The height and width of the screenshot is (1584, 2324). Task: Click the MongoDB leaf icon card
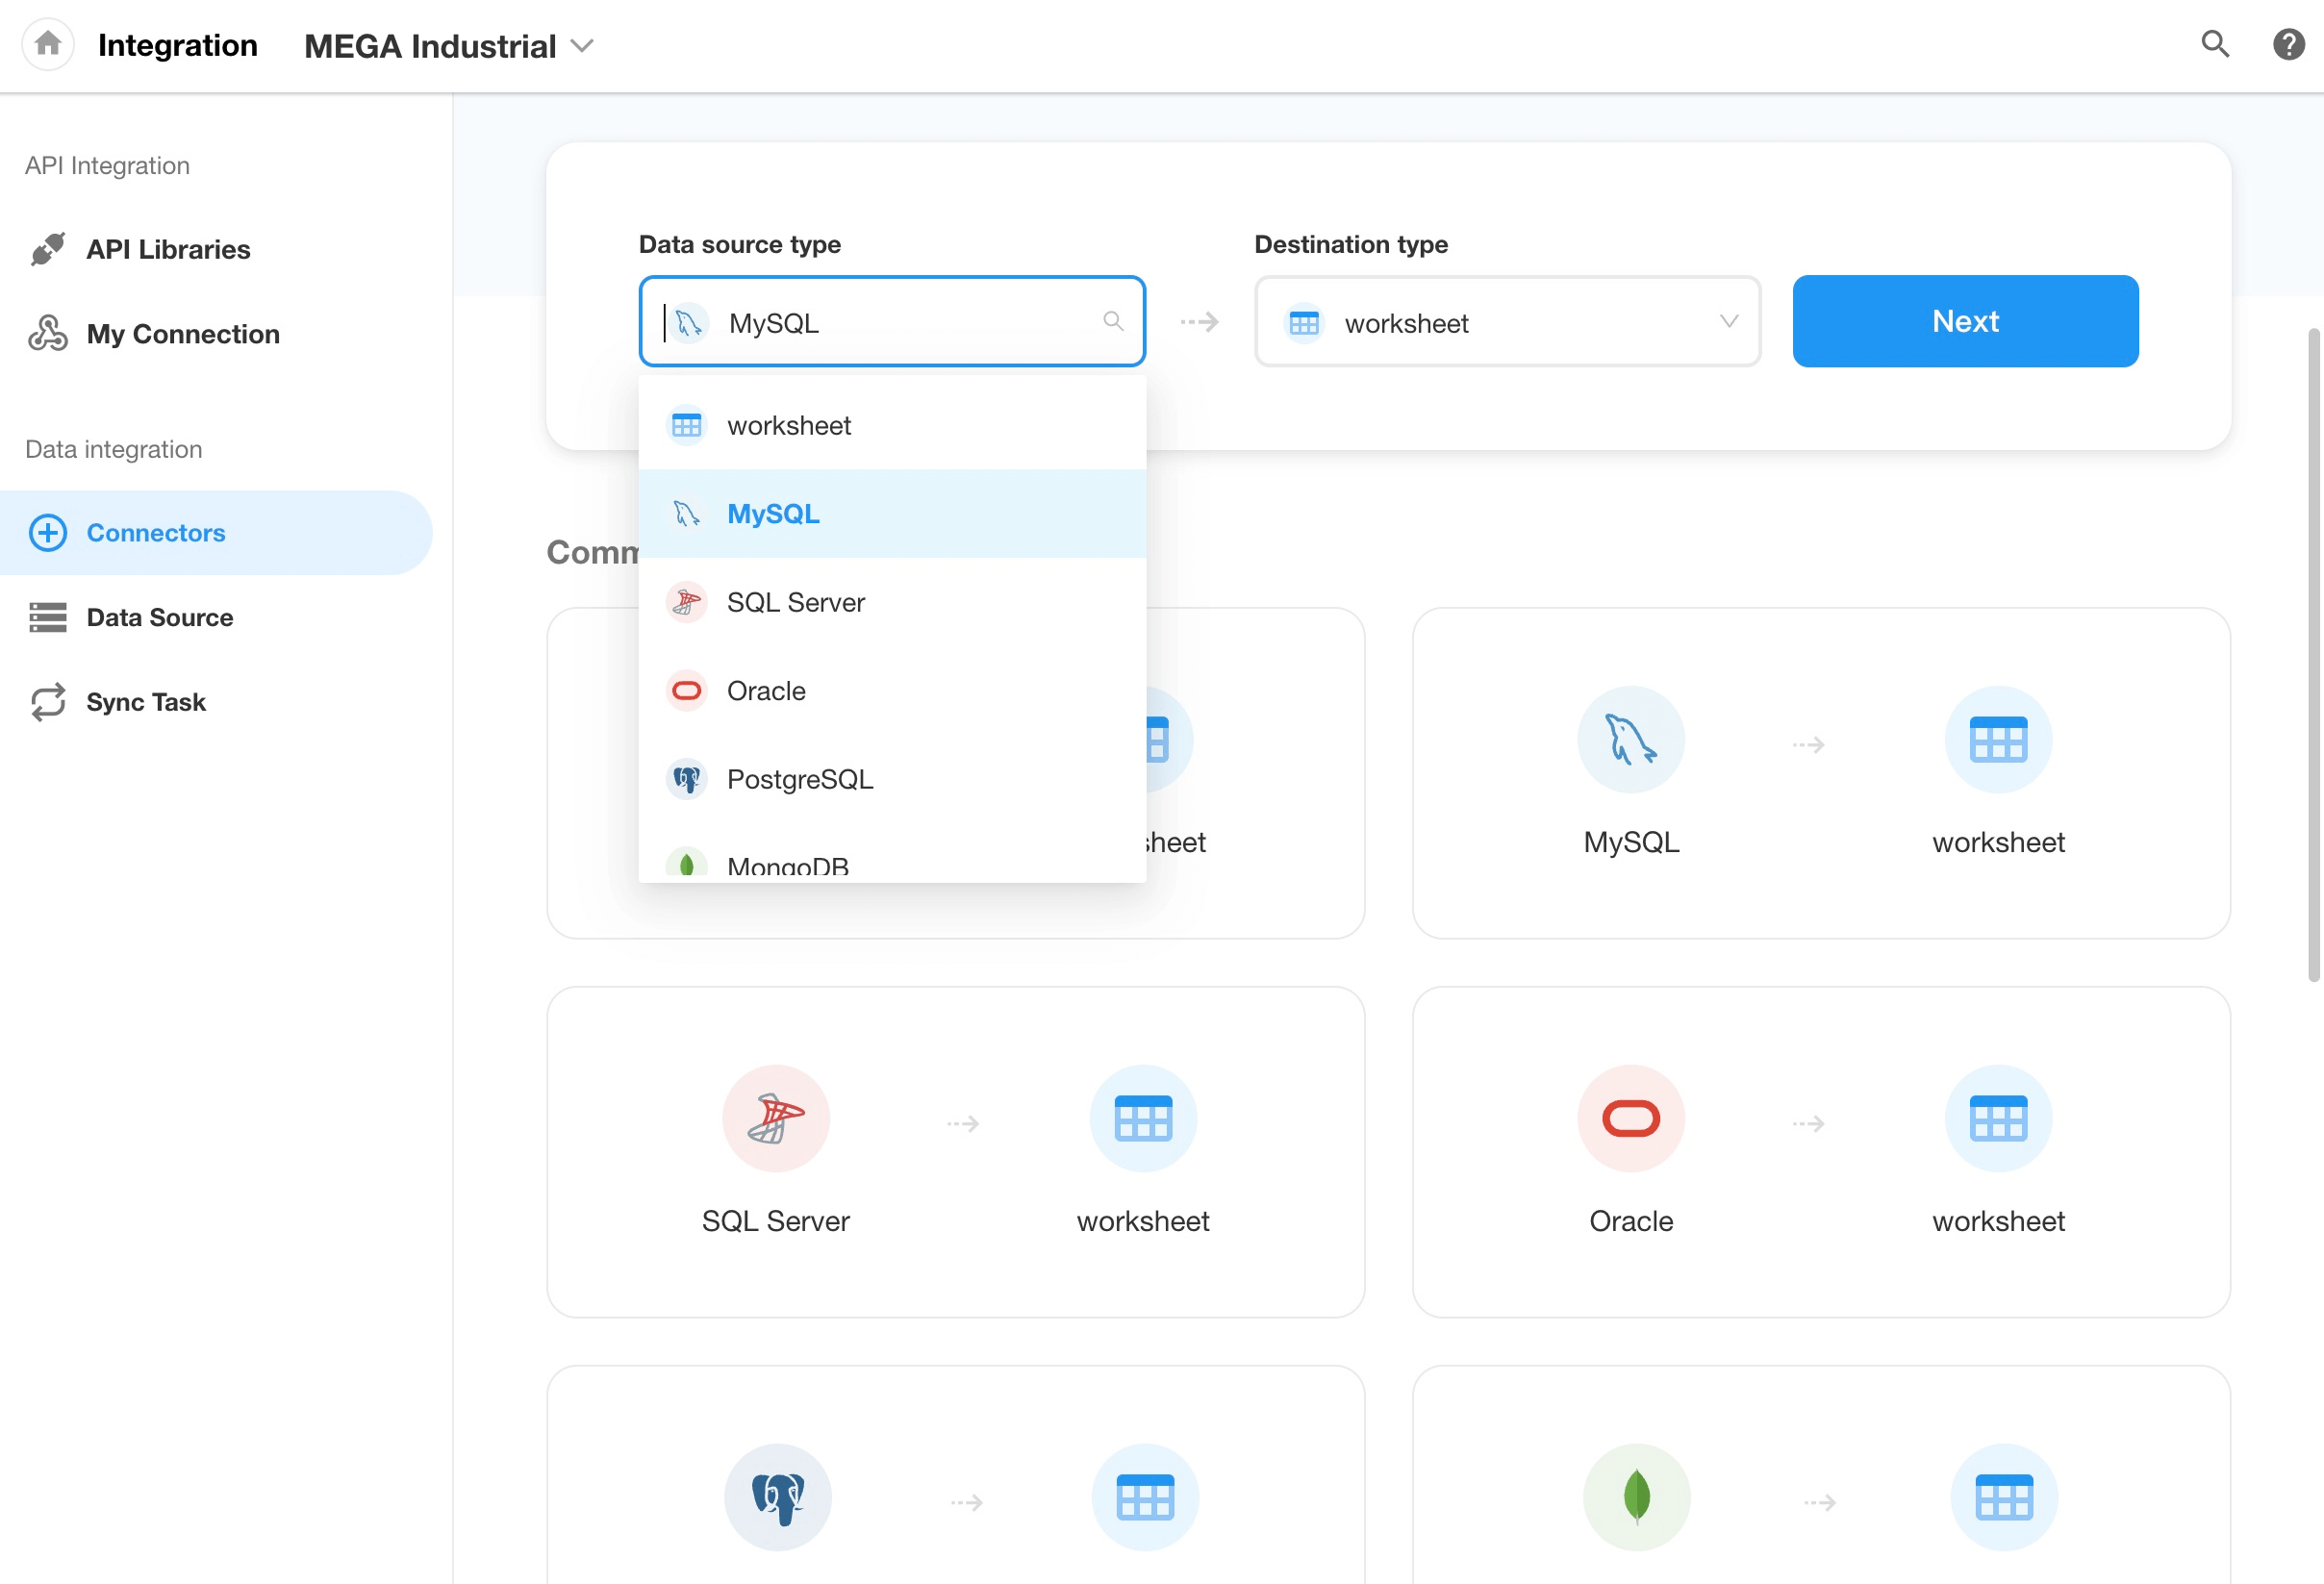click(1635, 1497)
